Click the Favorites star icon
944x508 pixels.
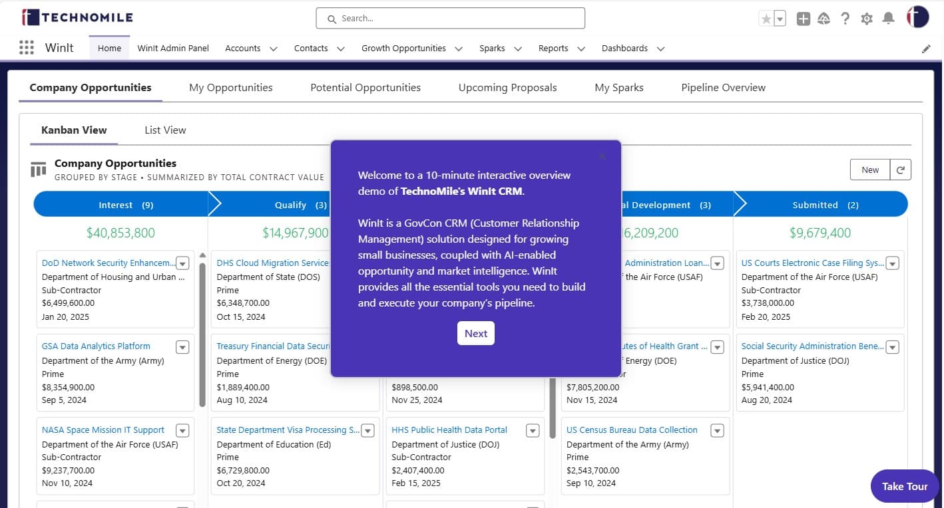(x=766, y=19)
